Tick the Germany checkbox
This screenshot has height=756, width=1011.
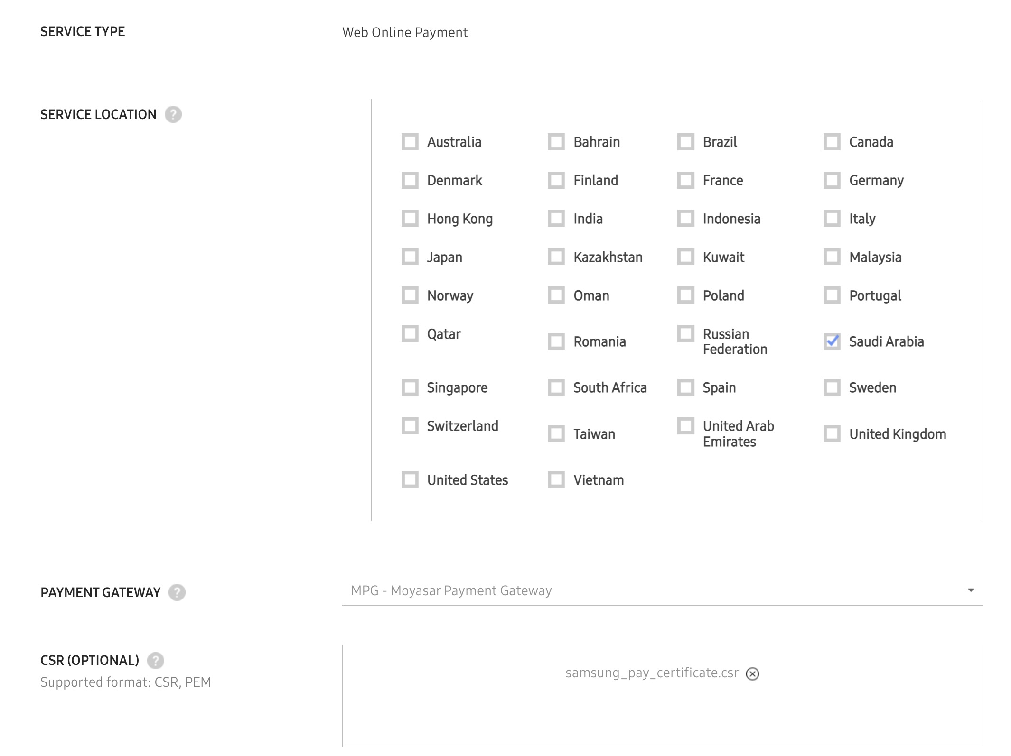tap(832, 180)
